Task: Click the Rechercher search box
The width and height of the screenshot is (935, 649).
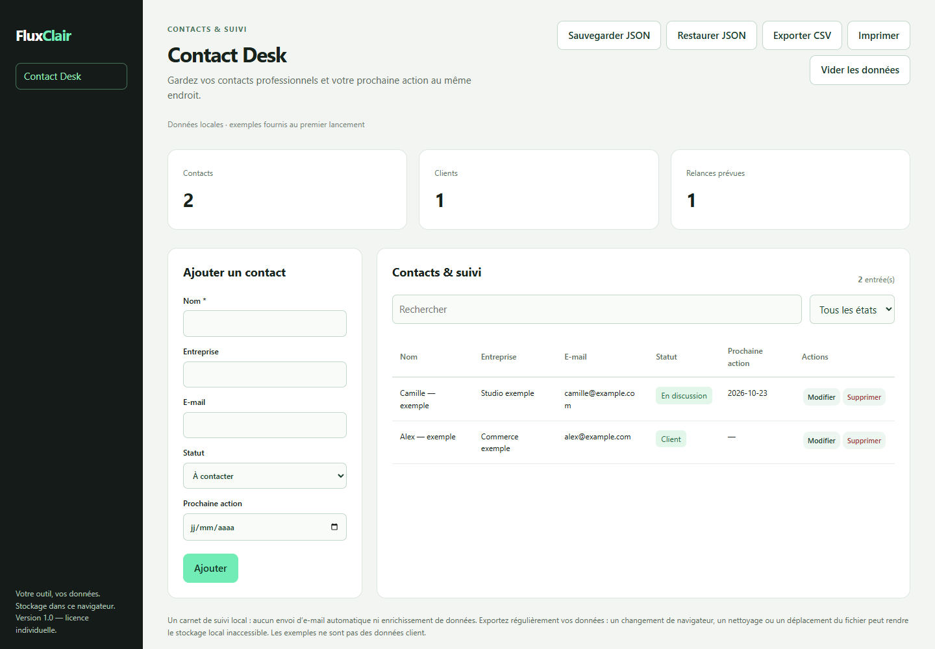Action: pos(597,310)
